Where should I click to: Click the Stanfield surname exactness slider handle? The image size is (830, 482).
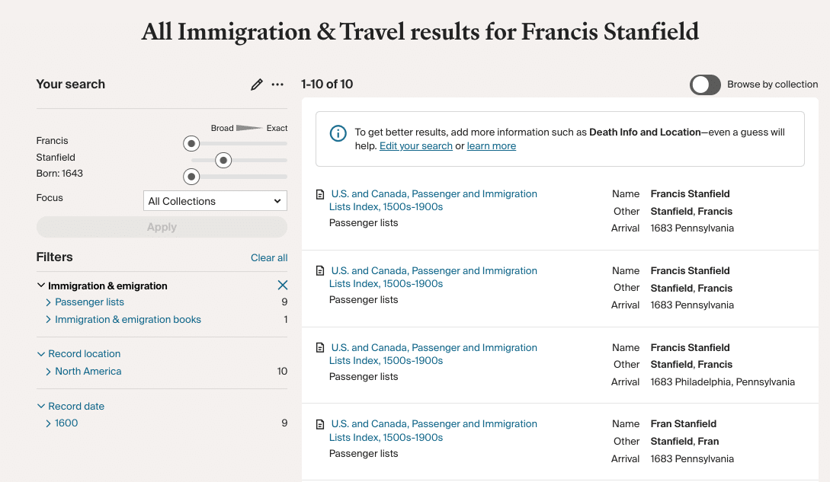coord(223,161)
